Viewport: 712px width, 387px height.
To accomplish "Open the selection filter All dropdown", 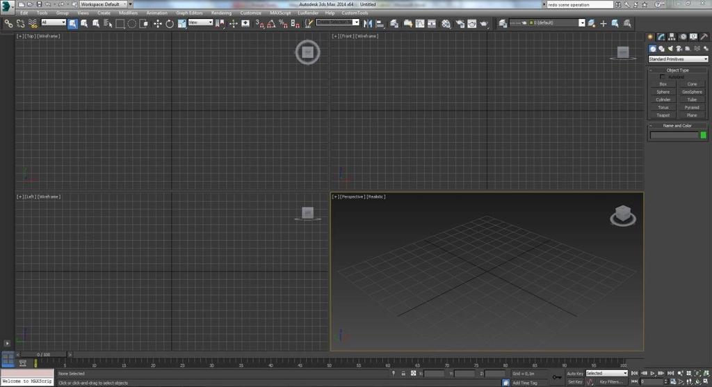I will [x=54, y=22].
